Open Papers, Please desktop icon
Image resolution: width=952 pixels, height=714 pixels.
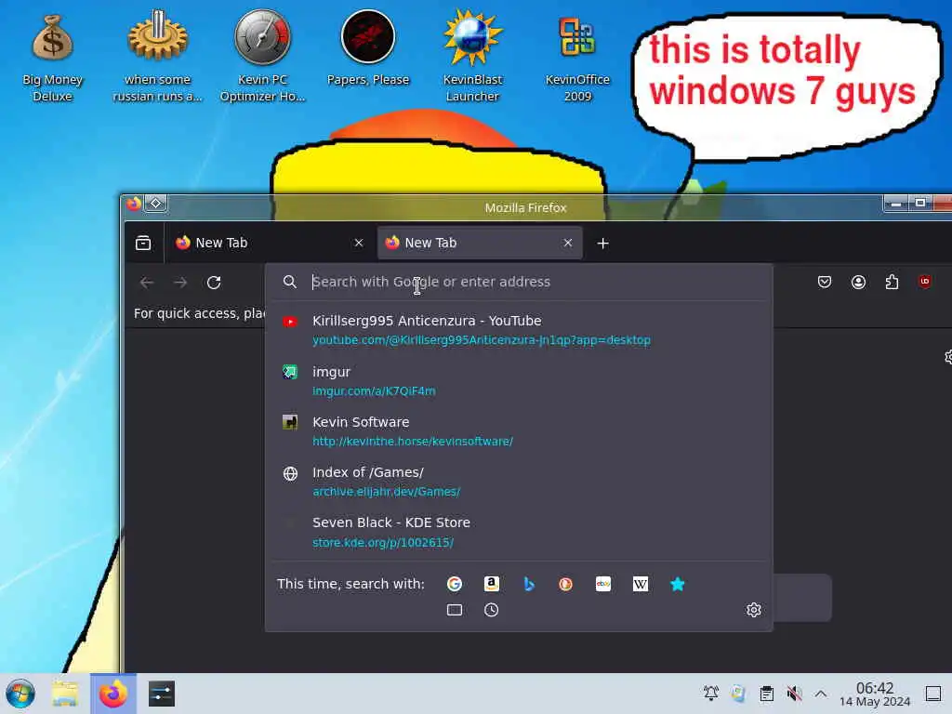coord(368,50)
